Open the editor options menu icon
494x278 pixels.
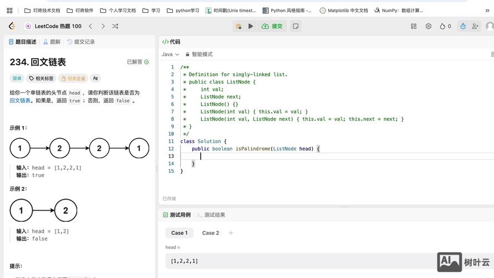click(492, 54)
